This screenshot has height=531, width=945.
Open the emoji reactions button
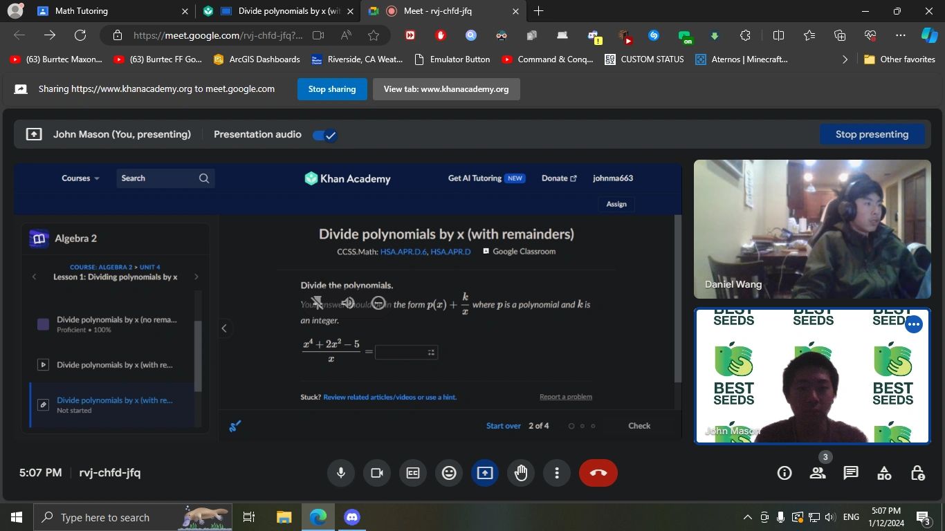[449, 473]
